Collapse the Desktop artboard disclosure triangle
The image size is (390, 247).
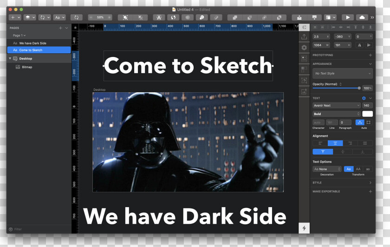pos(10,58)
